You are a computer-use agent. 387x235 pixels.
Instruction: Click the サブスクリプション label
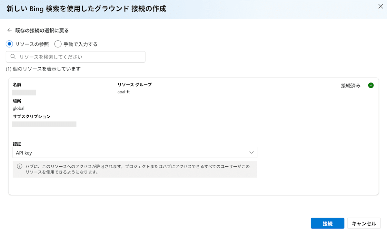(x=32, y=117)
